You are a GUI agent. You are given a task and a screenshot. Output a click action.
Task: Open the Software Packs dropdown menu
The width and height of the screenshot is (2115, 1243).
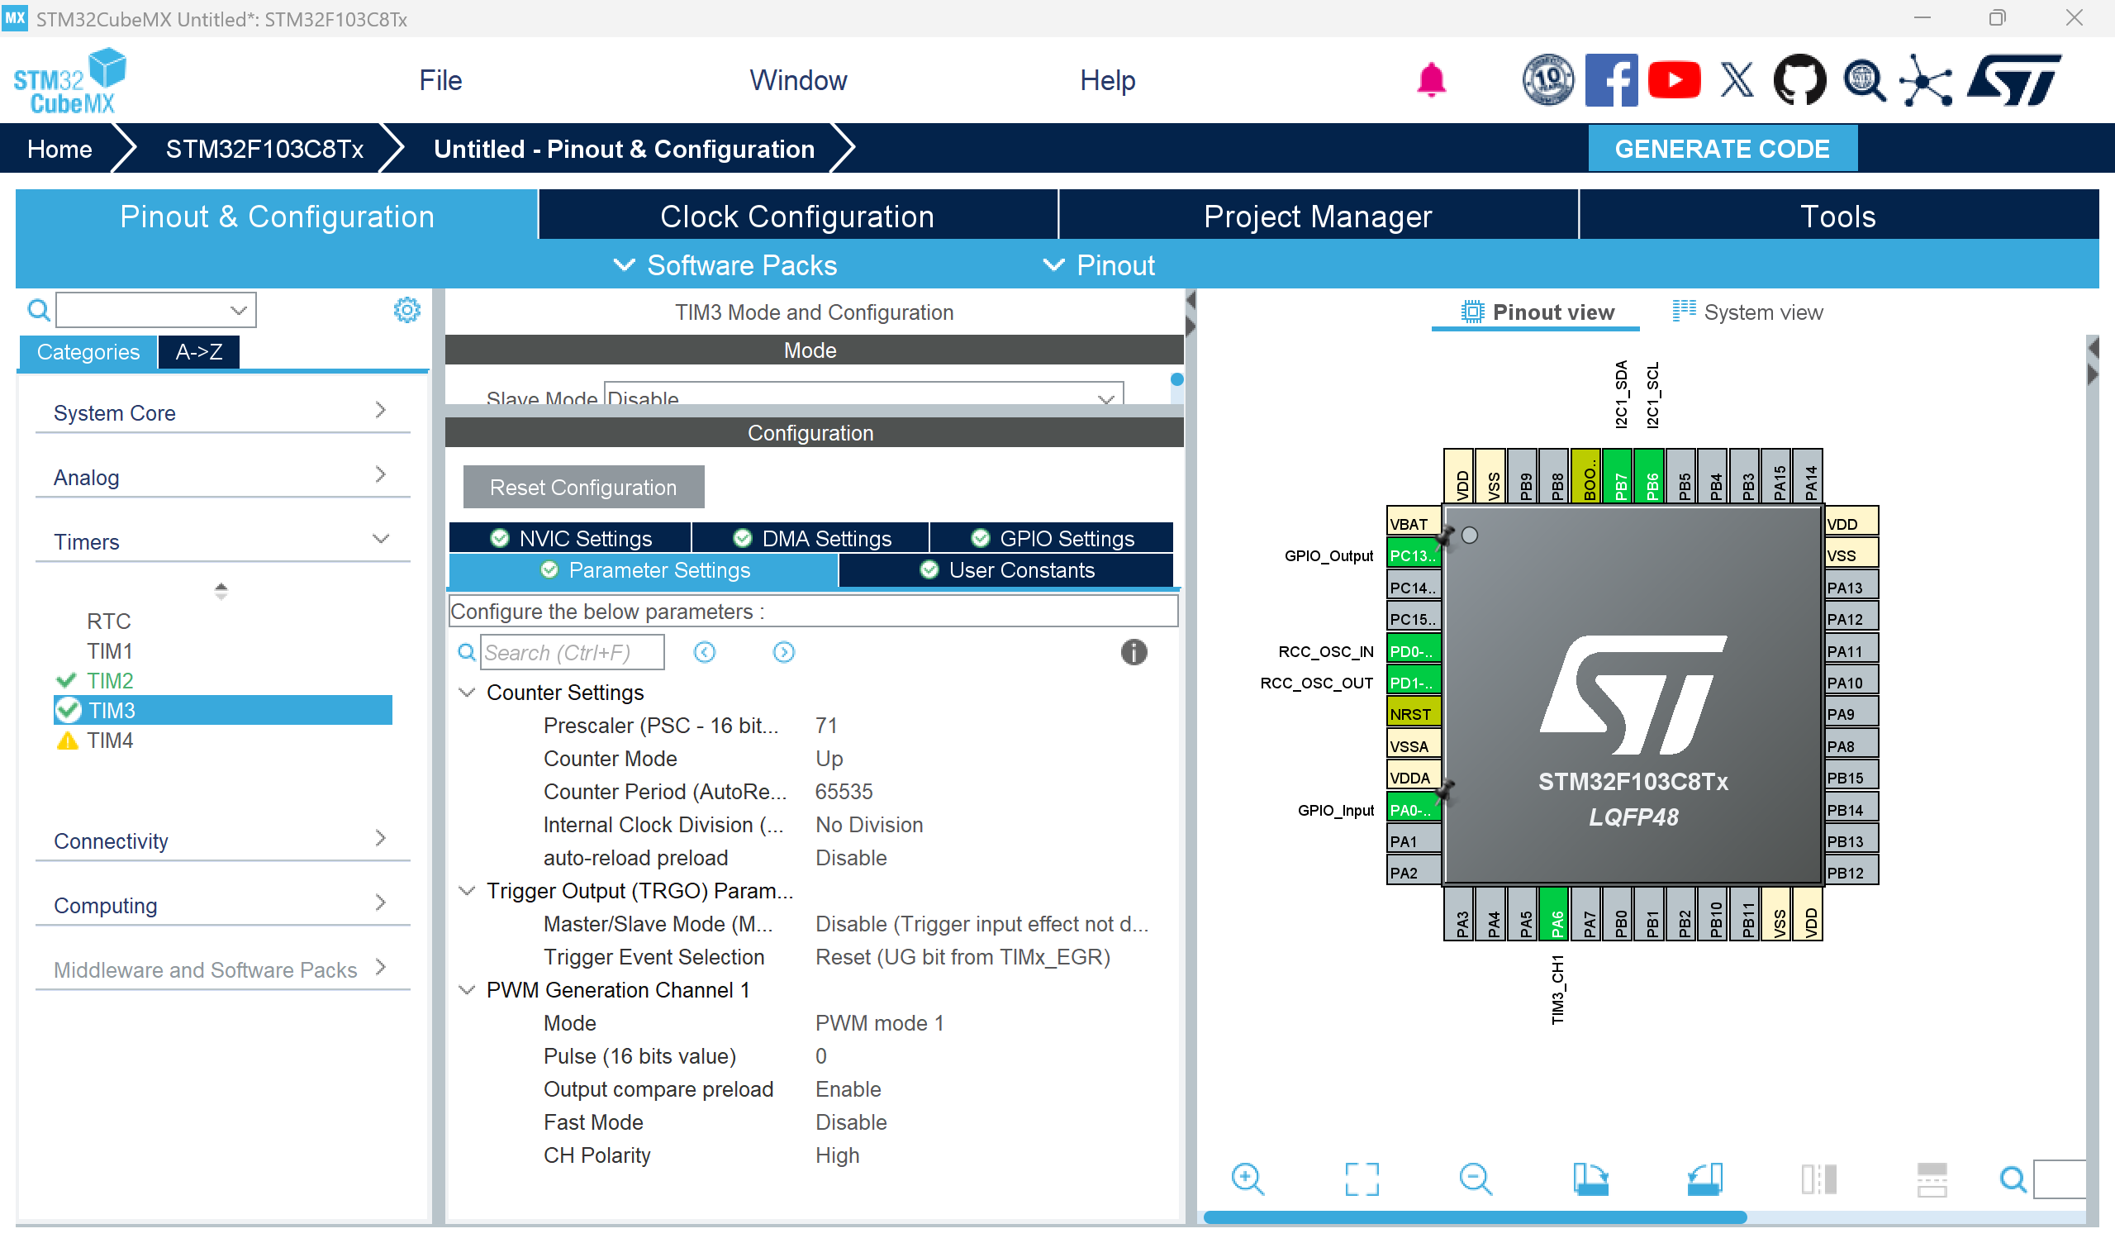click(726, 265)
